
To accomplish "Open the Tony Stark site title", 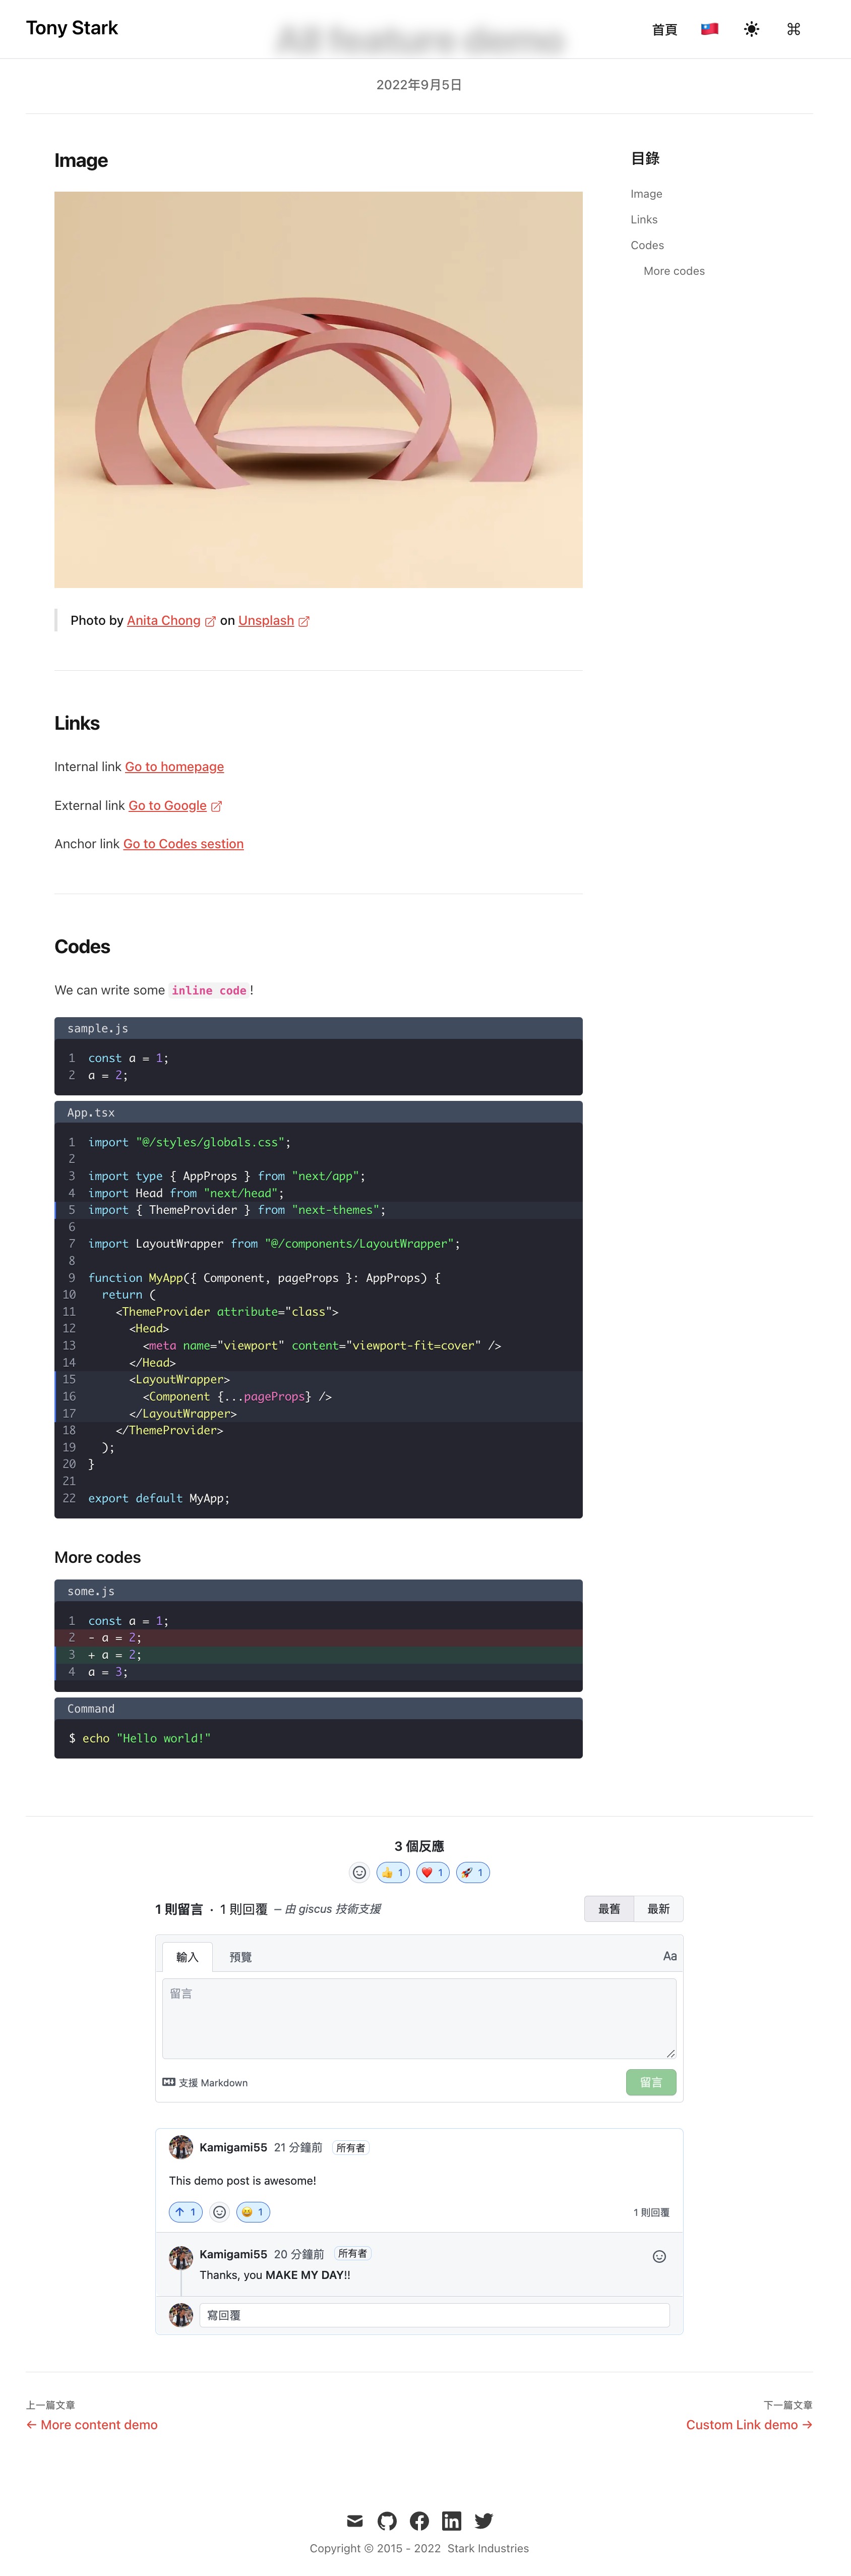I will 72,28.
